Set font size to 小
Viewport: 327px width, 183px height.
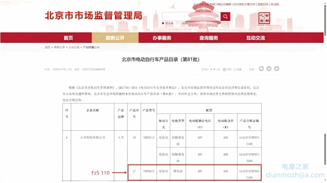click(217, 69)
